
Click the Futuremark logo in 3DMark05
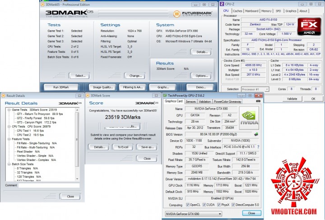193,14
